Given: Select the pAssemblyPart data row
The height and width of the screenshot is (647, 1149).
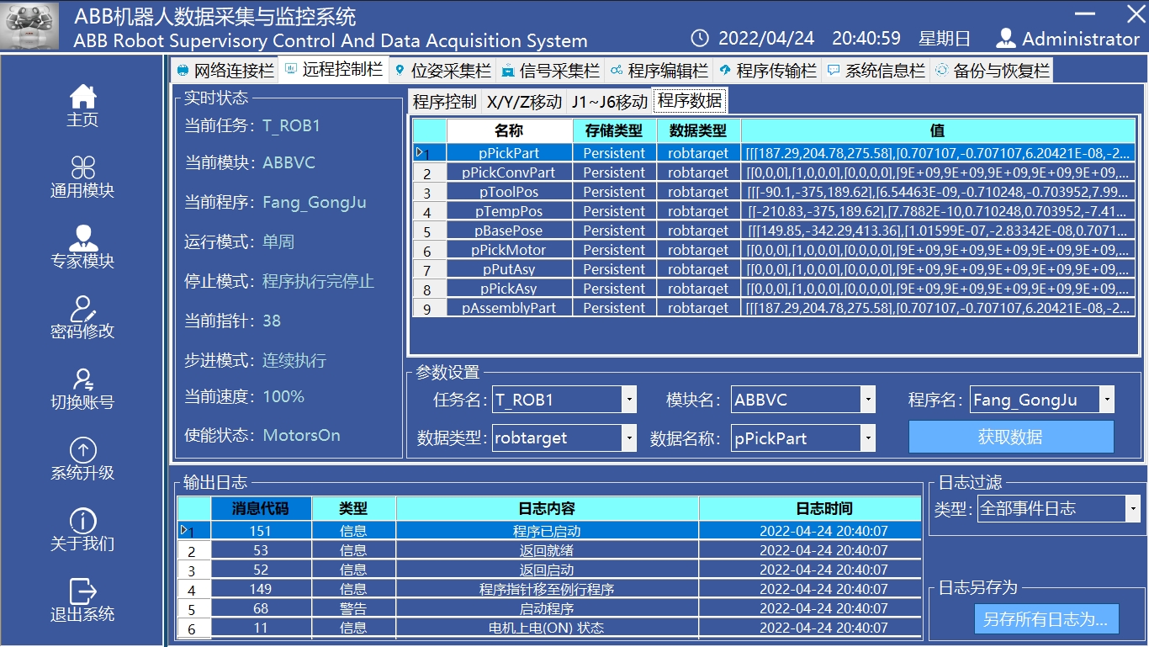Looking at the screenshot, I should (774, 308).
